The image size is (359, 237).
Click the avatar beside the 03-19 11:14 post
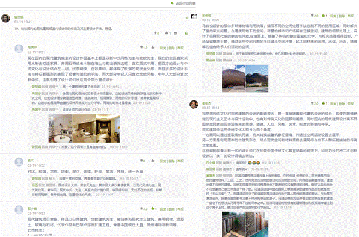coord(194,105)
